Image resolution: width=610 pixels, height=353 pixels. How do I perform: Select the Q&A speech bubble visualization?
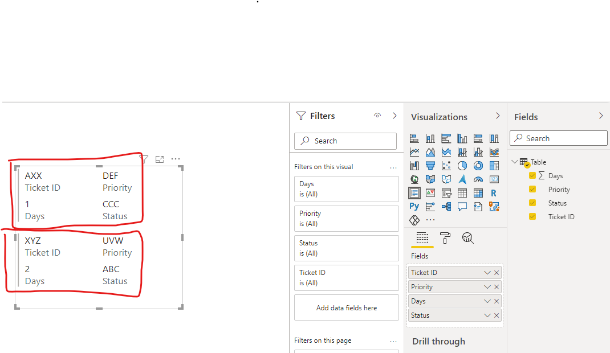(x=462, y=207)
